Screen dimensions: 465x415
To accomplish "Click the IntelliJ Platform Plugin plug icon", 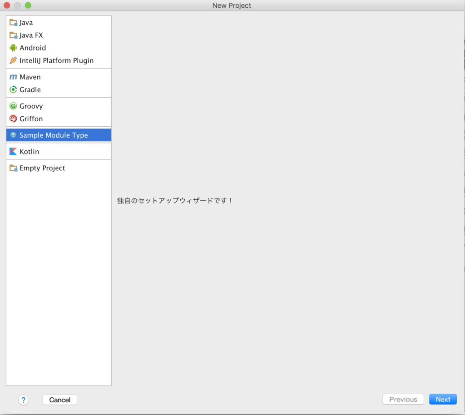I will coord(13,60).
